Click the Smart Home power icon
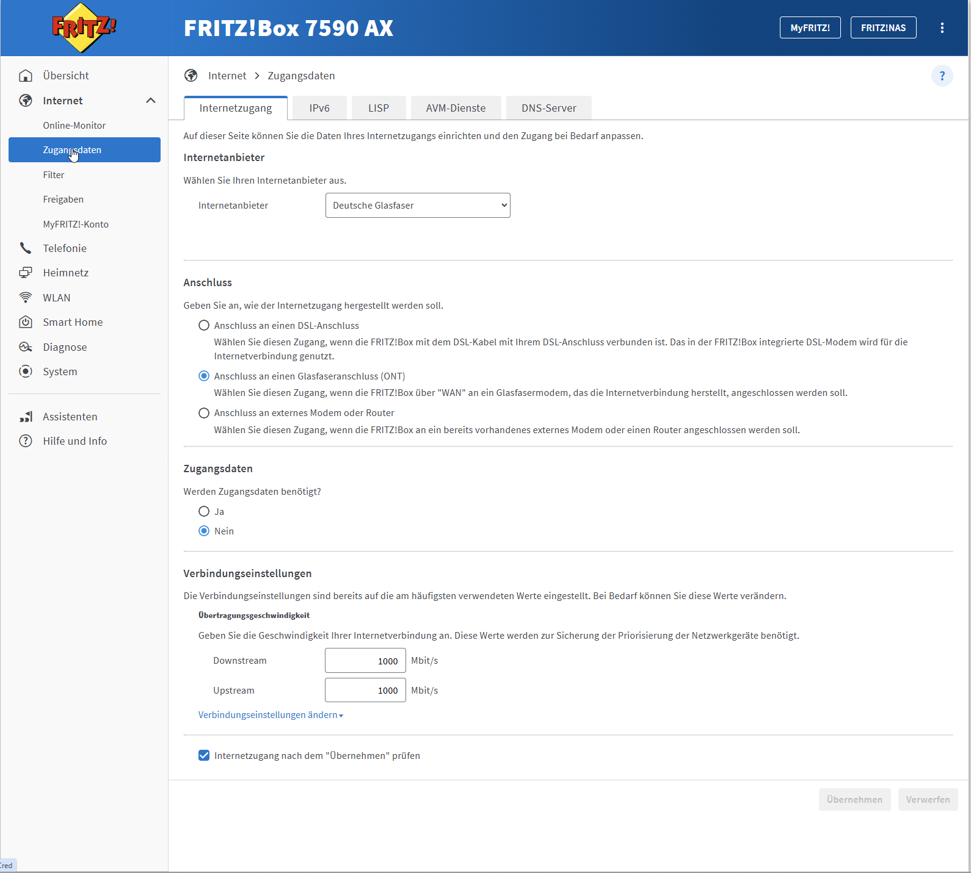Image resolution: width=971 pixels, height=873 pixels. point(26,322)
